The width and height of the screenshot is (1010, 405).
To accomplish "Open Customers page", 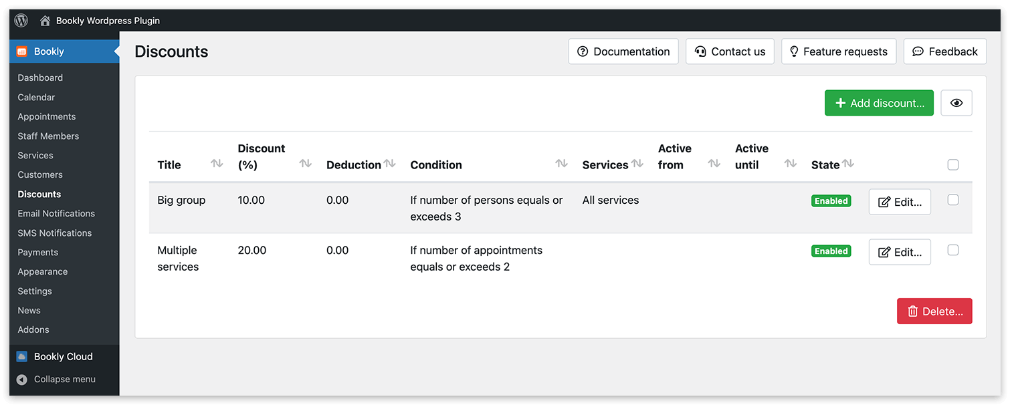I will click(x=40, y=174).
